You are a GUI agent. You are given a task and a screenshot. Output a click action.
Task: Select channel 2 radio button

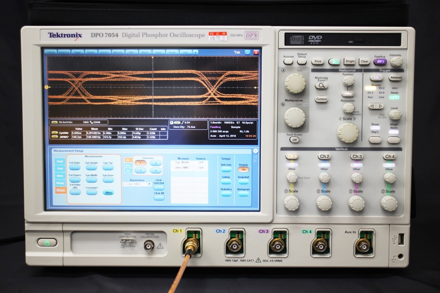156,163
